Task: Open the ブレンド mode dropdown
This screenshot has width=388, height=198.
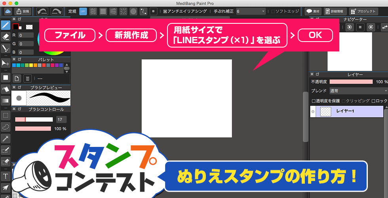Action: click(x=359, y=91)
